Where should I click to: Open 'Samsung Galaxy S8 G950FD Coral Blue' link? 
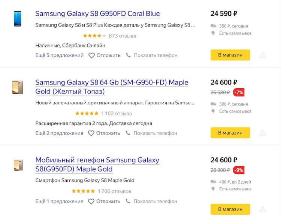(97, 14)
